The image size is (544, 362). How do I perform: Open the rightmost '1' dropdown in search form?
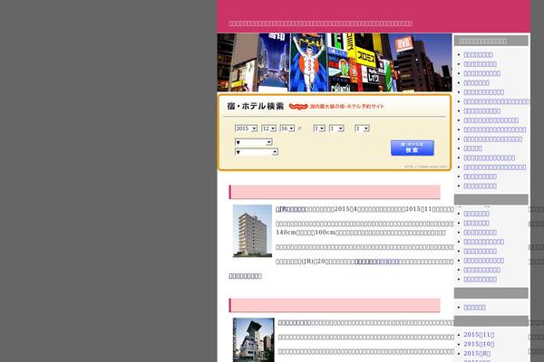362,129
